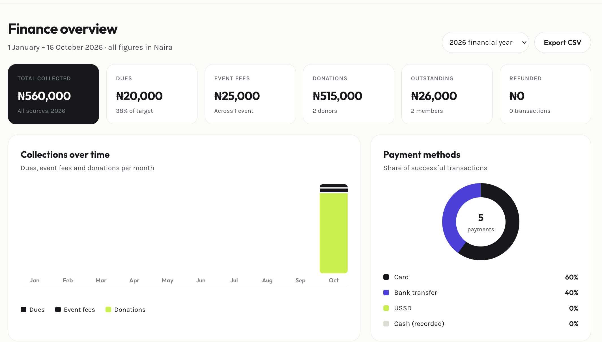Click the '5 payments' donut center label
The width and height of the screenshot is (602, 342).
click(481, 222)
